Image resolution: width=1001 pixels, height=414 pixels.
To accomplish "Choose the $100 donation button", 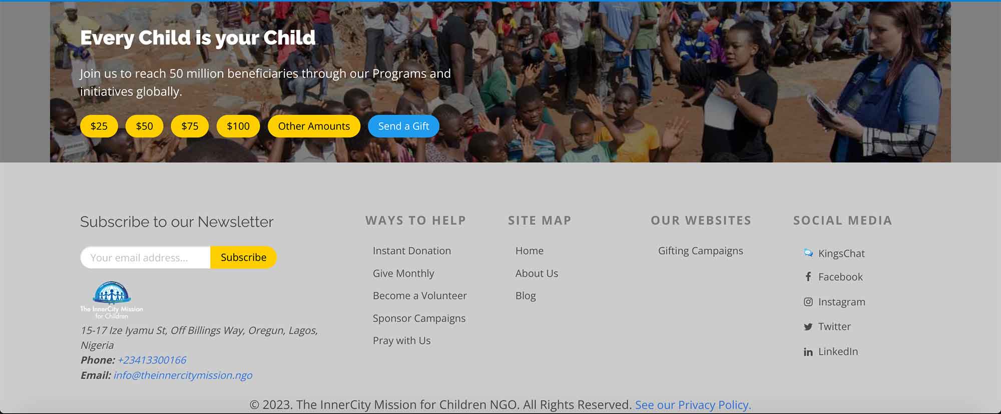I will [x=238, y=126].
